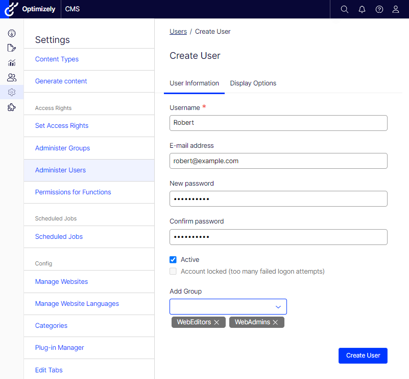
Task: Open Generate content page
Action: point(61,81)
